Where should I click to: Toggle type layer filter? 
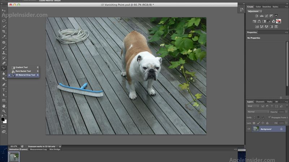click(272, 106)
